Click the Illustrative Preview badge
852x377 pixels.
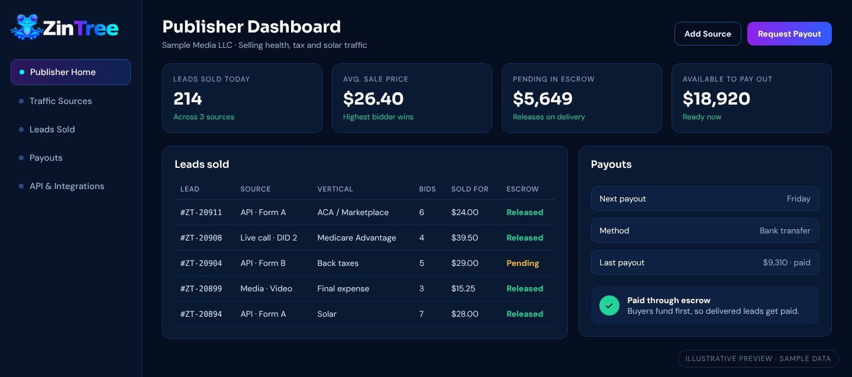pyautogui.click(x=758, y=359)
